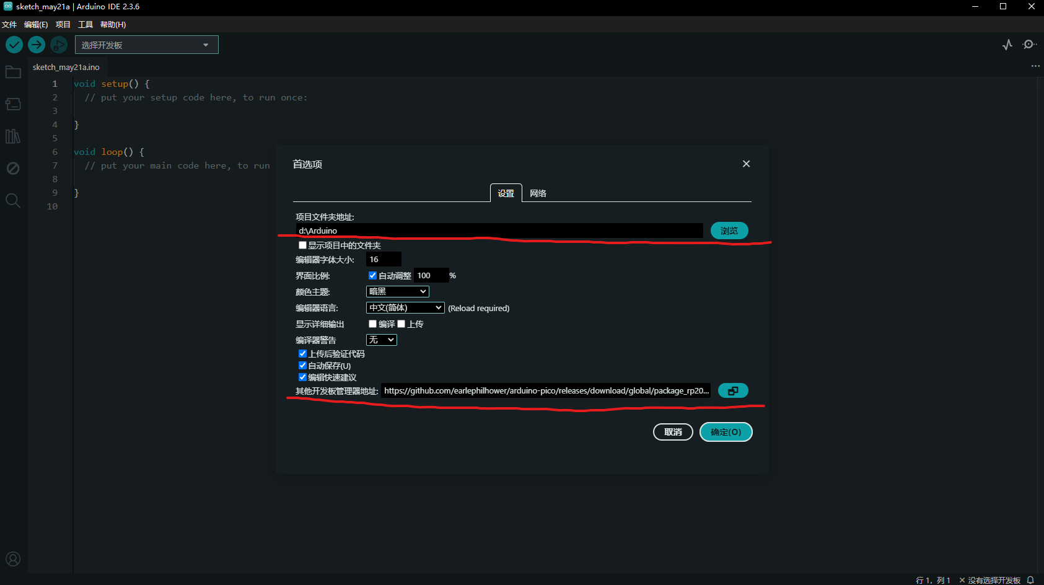Open the tab overflow three-dot menu
1044x585 pixels.
tap(1035, 66)
